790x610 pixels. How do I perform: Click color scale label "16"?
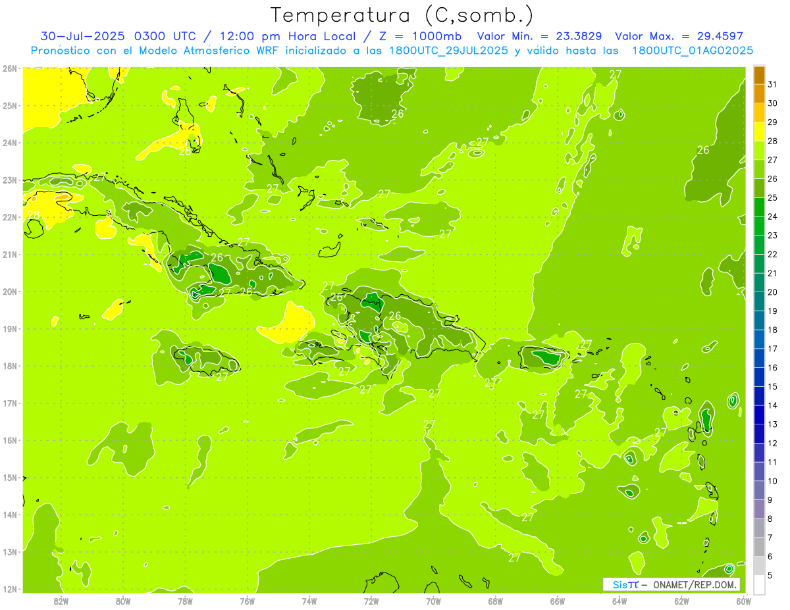point(773,367)
